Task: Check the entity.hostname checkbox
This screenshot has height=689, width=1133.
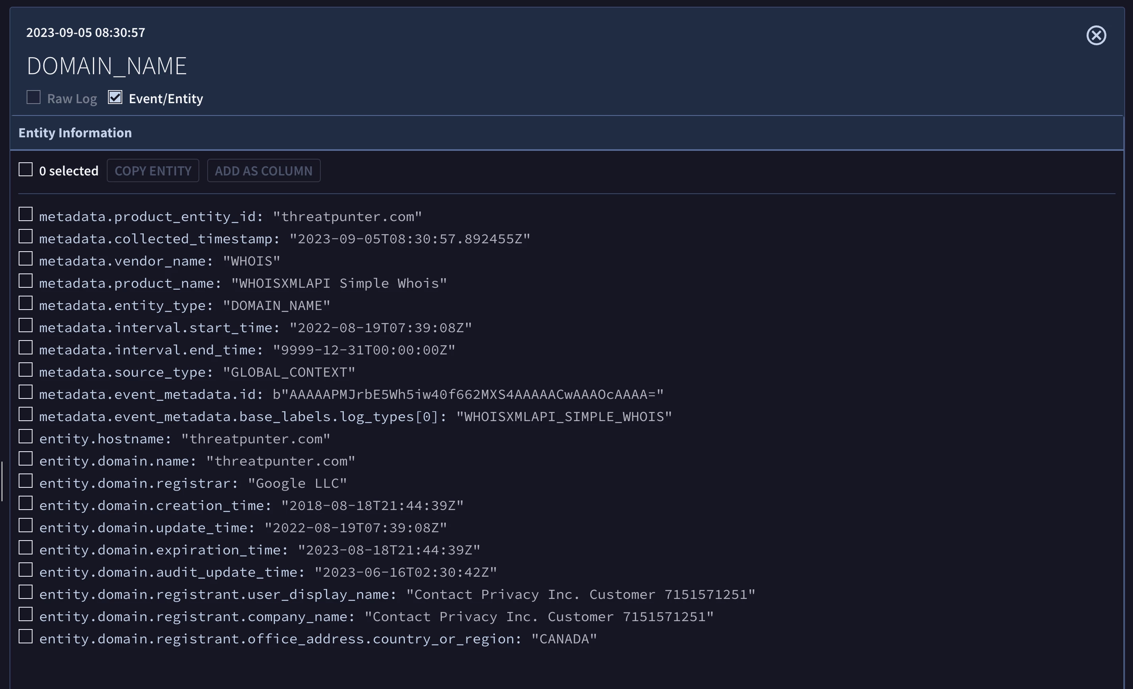Action: (25, 437)
